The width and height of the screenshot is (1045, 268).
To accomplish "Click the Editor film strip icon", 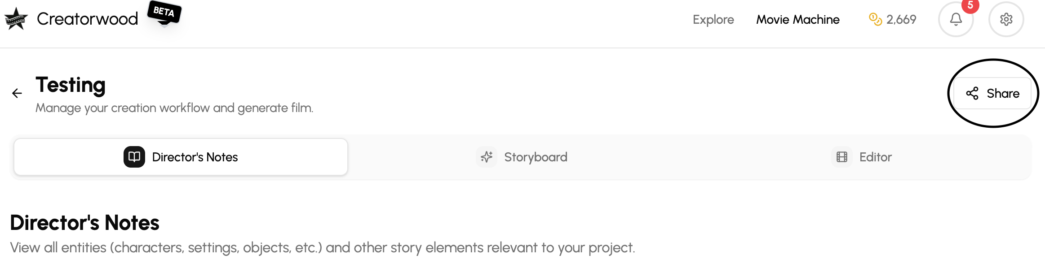I will 841,157.
